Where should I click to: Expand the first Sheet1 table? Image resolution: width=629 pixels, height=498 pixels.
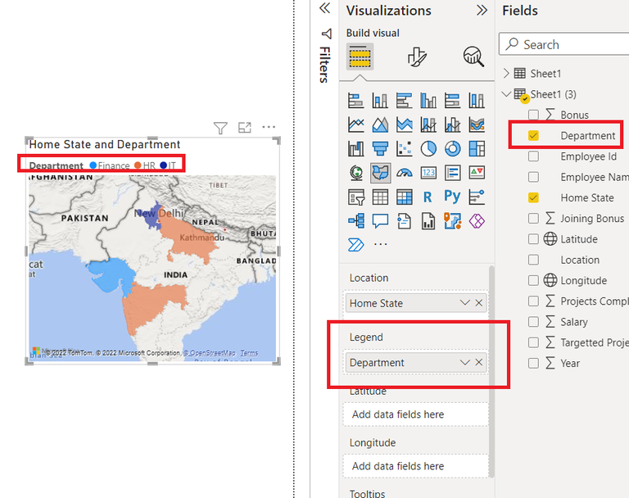point(506,73)
